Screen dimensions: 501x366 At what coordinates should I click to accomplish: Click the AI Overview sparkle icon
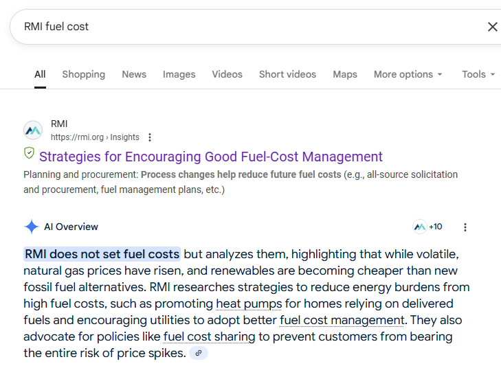(32, 227)
